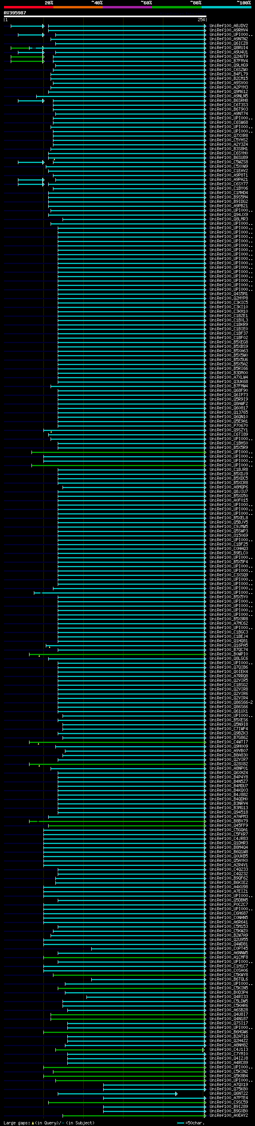The image size is (255, 1126).
Task: Select hit UniRef100_Q4S5M1
Action: (x=228, y=294)
